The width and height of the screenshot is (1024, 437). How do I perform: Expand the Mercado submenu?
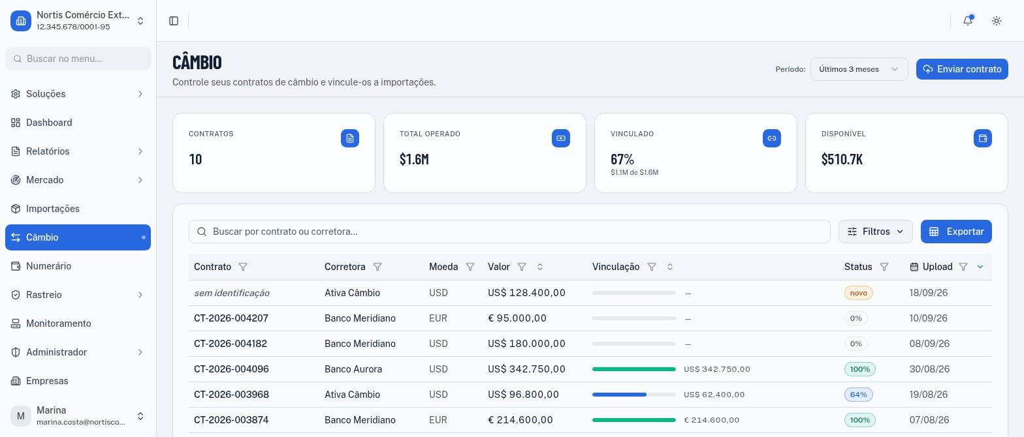click(x=78, y=180)
